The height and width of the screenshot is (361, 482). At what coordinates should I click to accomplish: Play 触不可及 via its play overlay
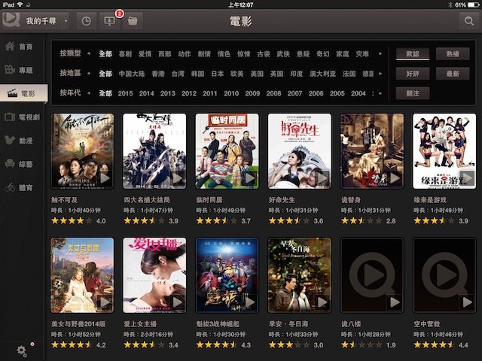[x=104, y=178]
